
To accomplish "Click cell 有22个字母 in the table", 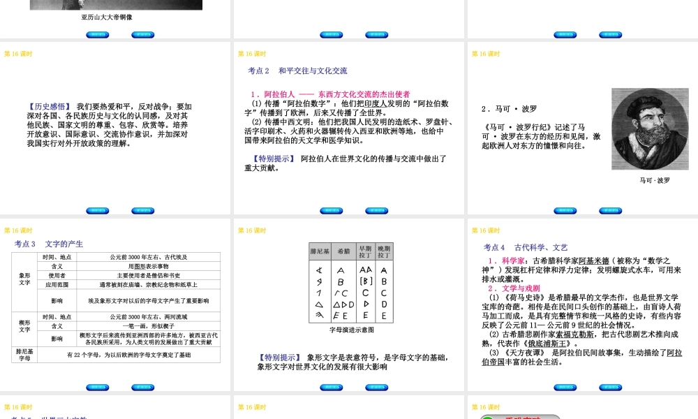I will (129, 355).
